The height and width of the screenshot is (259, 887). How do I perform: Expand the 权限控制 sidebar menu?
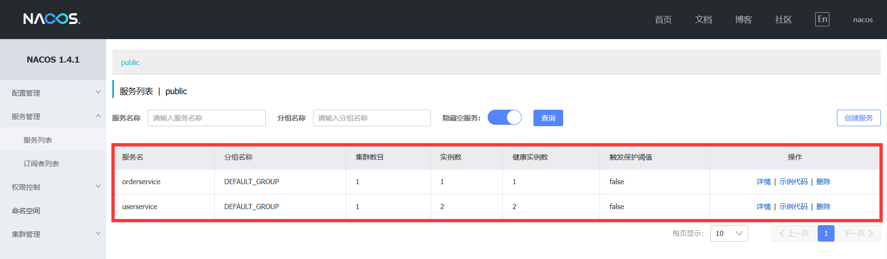pos(53,187)
